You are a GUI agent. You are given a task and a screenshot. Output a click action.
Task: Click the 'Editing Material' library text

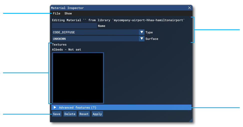point(118,20)
